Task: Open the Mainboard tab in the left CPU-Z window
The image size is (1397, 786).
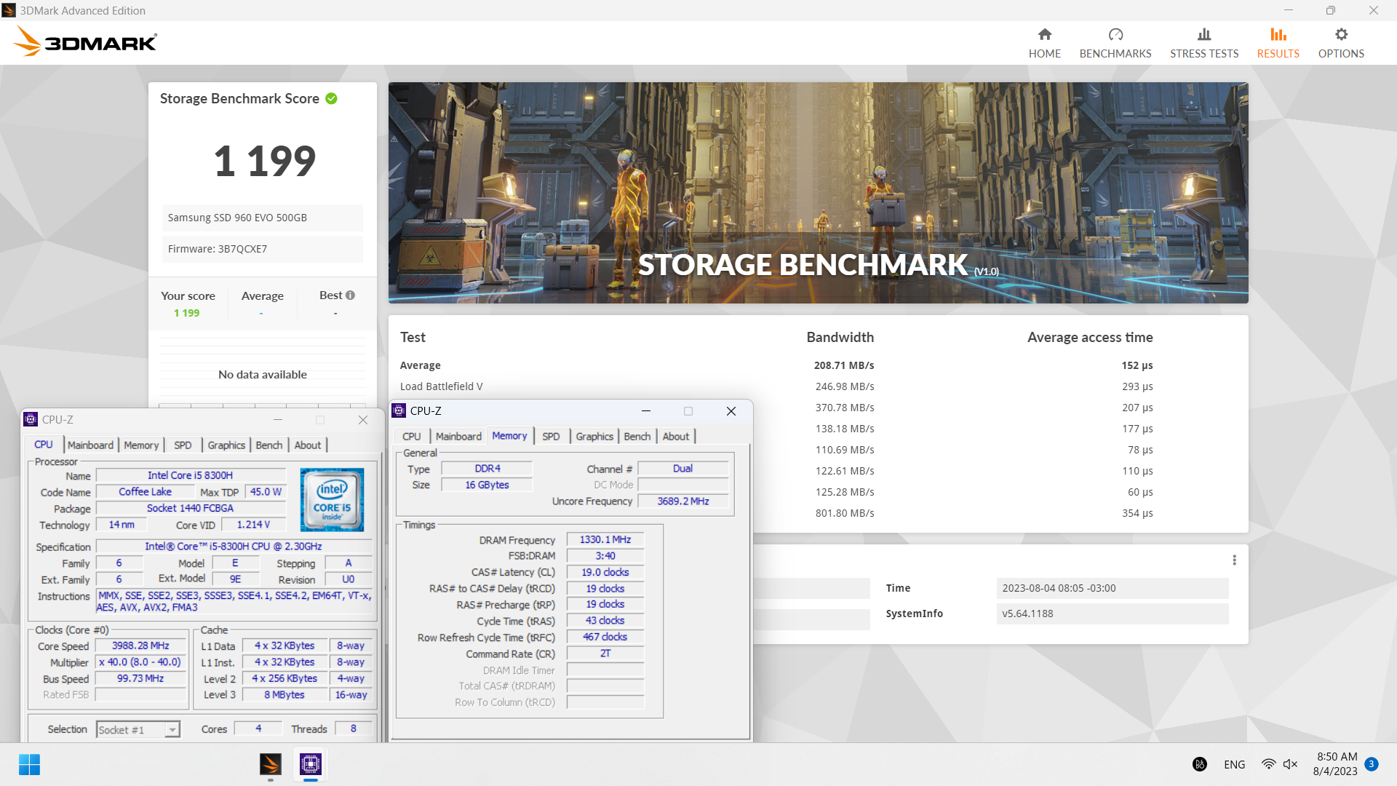Action: click(x=90, y=445)
